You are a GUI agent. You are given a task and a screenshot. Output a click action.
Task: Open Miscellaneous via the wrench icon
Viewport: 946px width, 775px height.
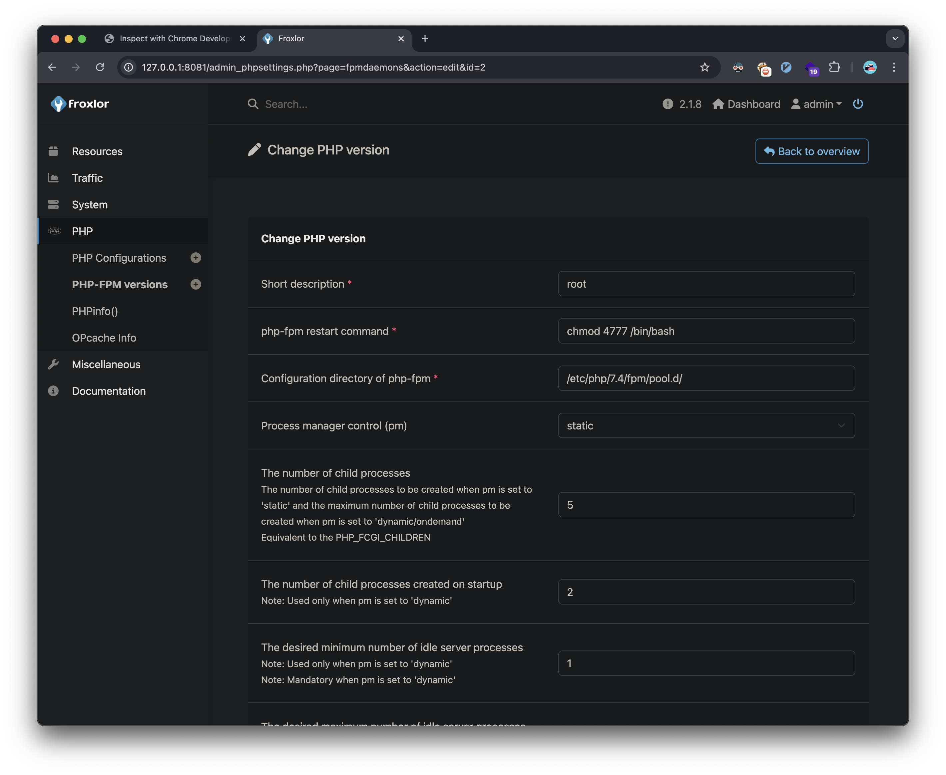point(54,364)
